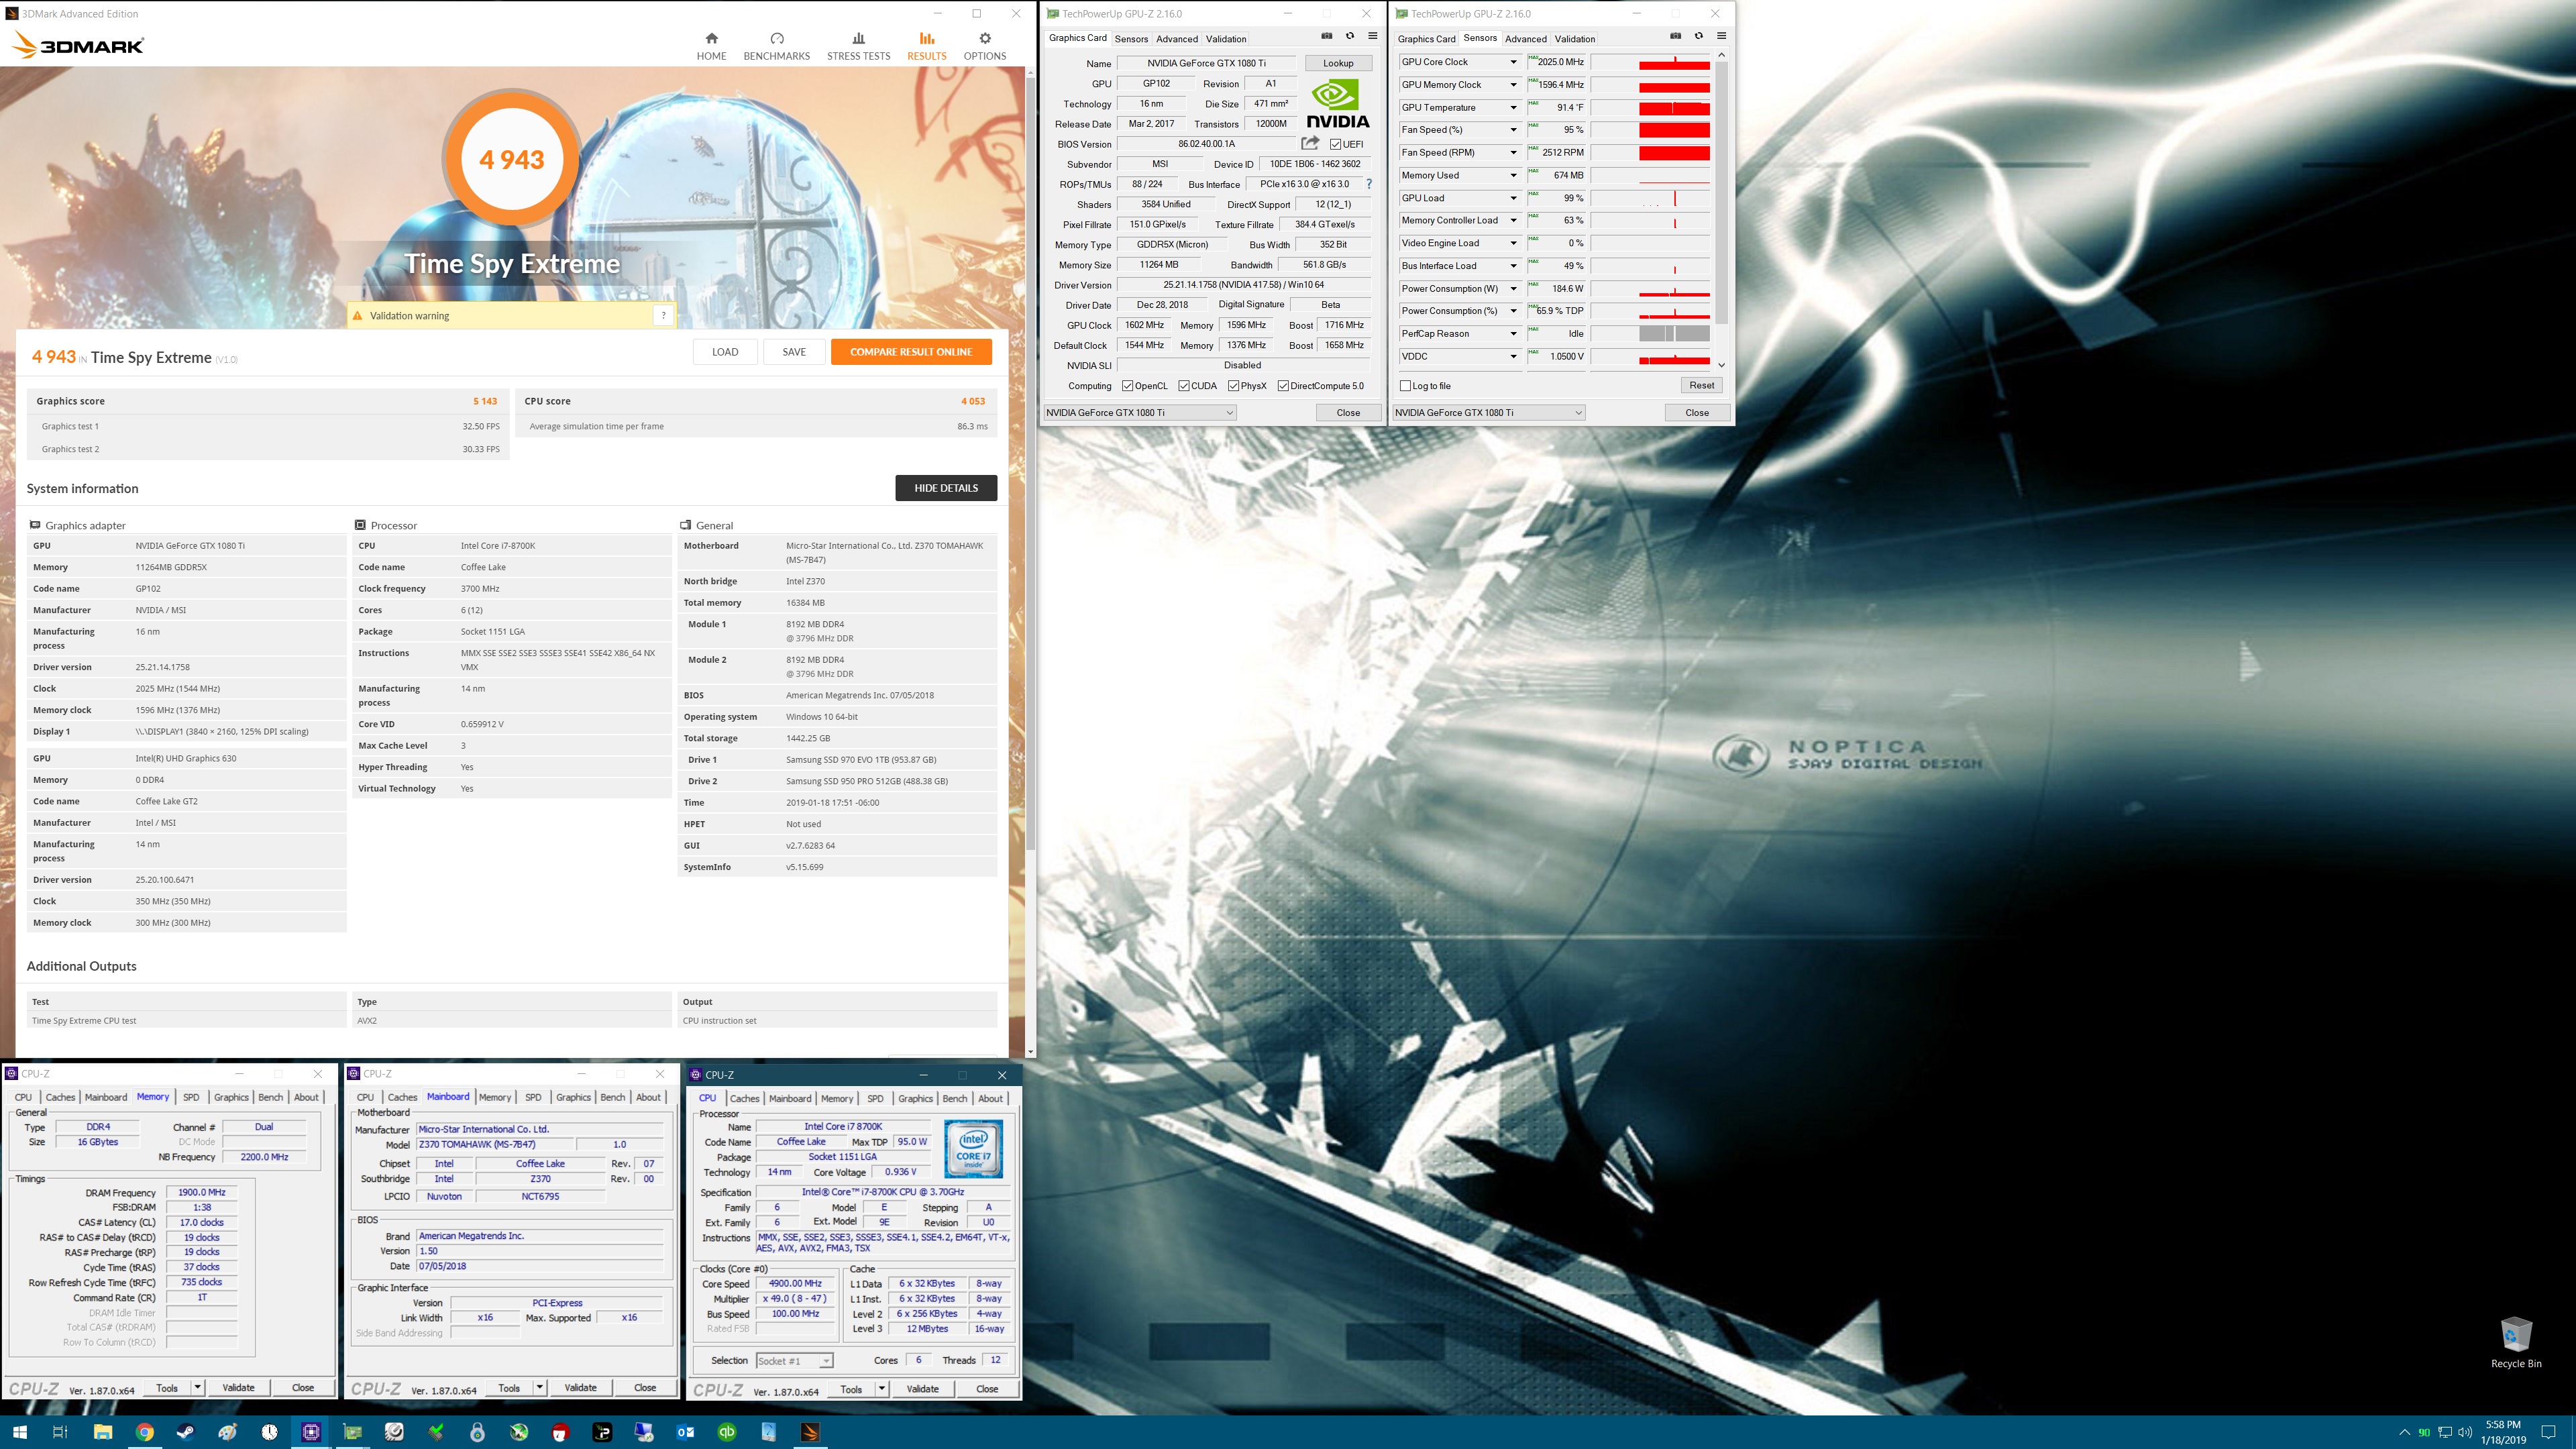Toggle the DirectCompute 5.0 checkbox
The height and width of the screenshot is (1449, 2576).
coord(1283,386)
